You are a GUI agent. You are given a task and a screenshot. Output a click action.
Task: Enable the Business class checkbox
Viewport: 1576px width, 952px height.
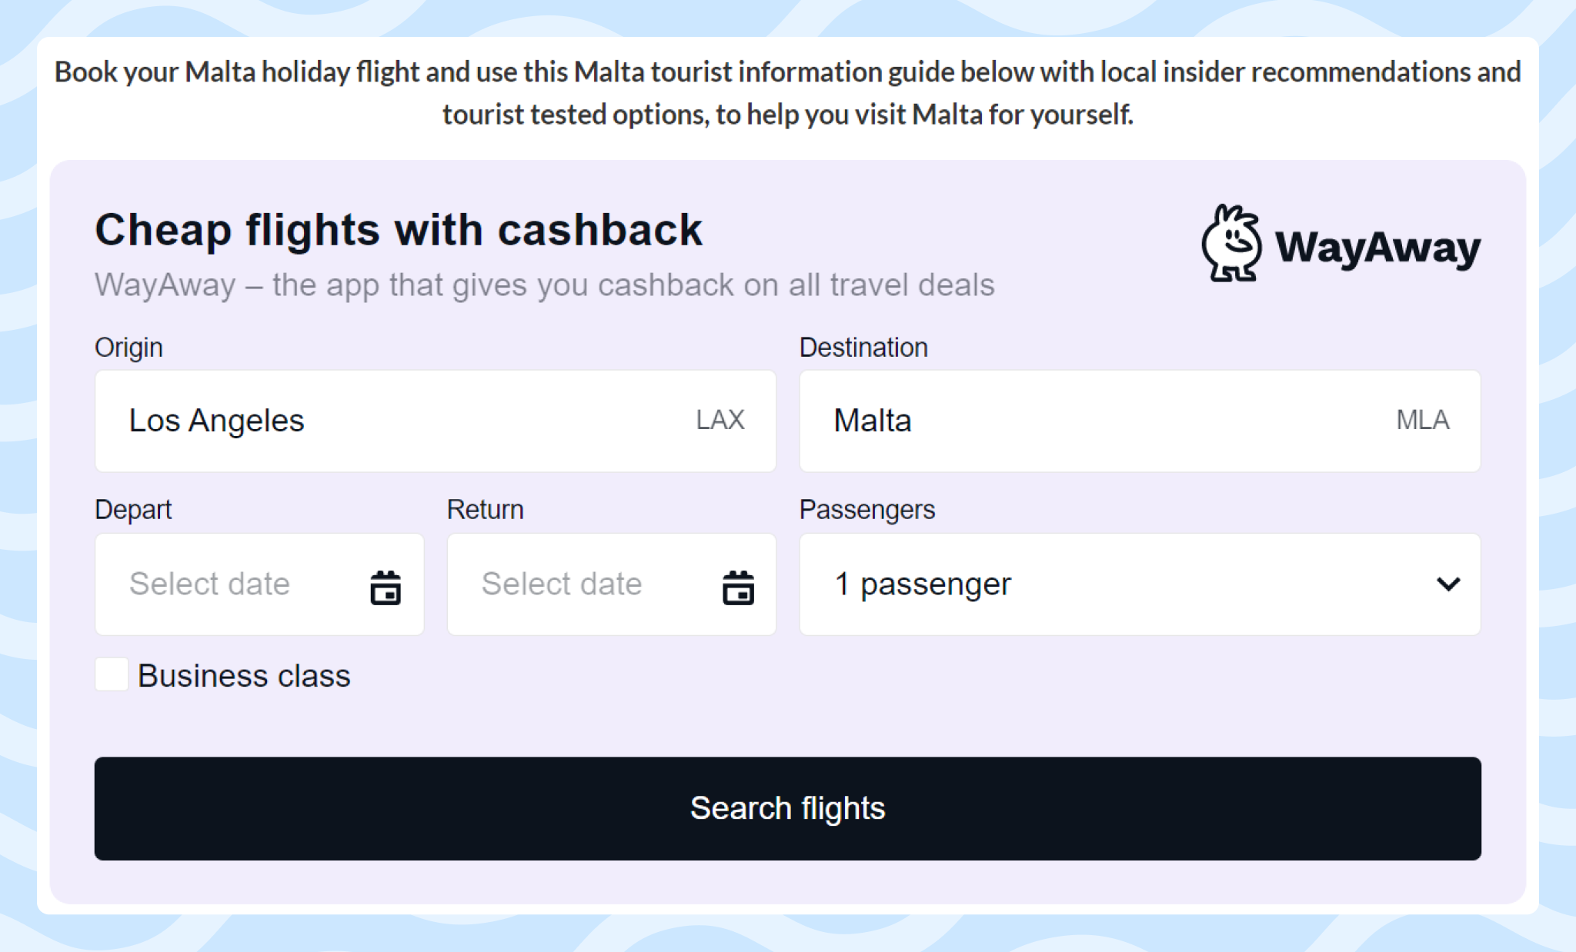(x=111, y=676)
